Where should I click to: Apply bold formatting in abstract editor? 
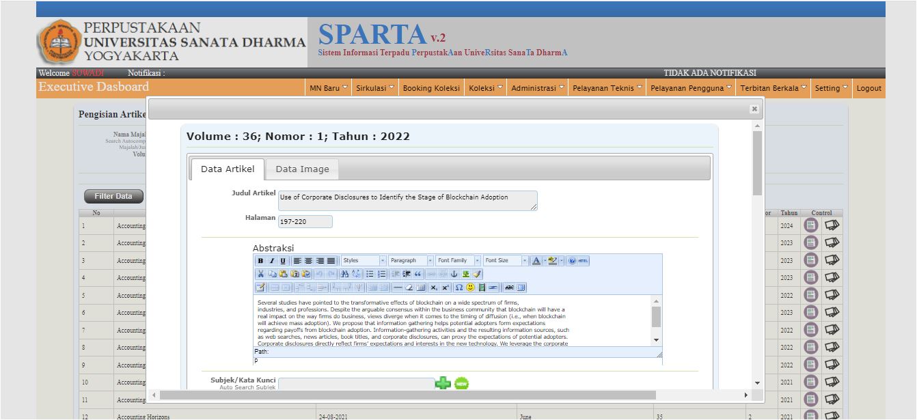[x=260, y=261]
